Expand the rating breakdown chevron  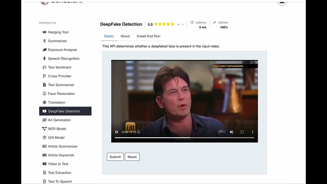click(178, 25)
